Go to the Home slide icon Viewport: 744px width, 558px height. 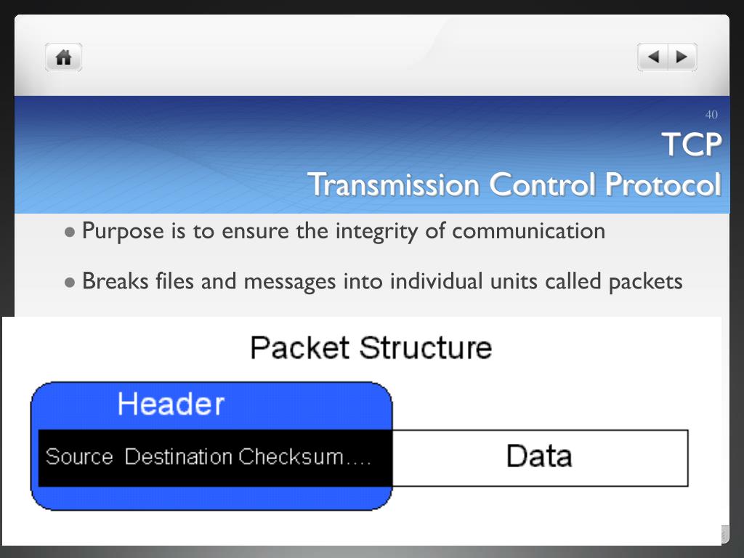coord(64,57)
